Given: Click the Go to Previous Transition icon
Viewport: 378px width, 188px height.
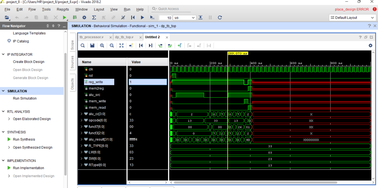Looking at the screenshot, I should pos(141,45).
